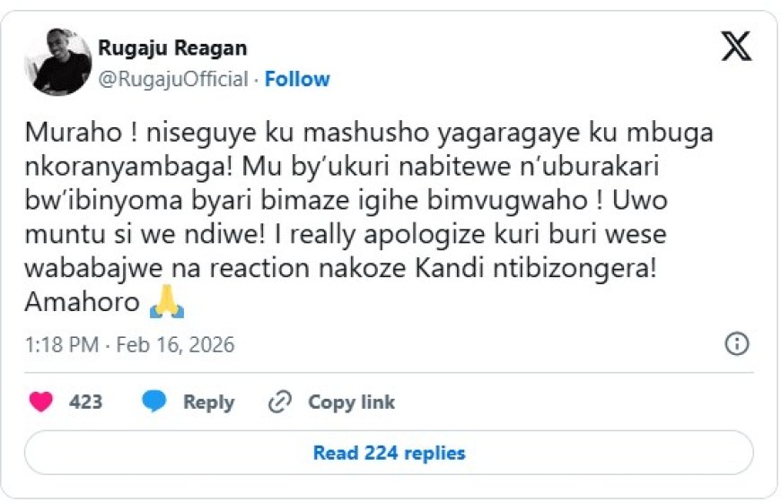Click the chain link copy icon
This screenshot has height=502, width=781.
click(x=281, y=402)
